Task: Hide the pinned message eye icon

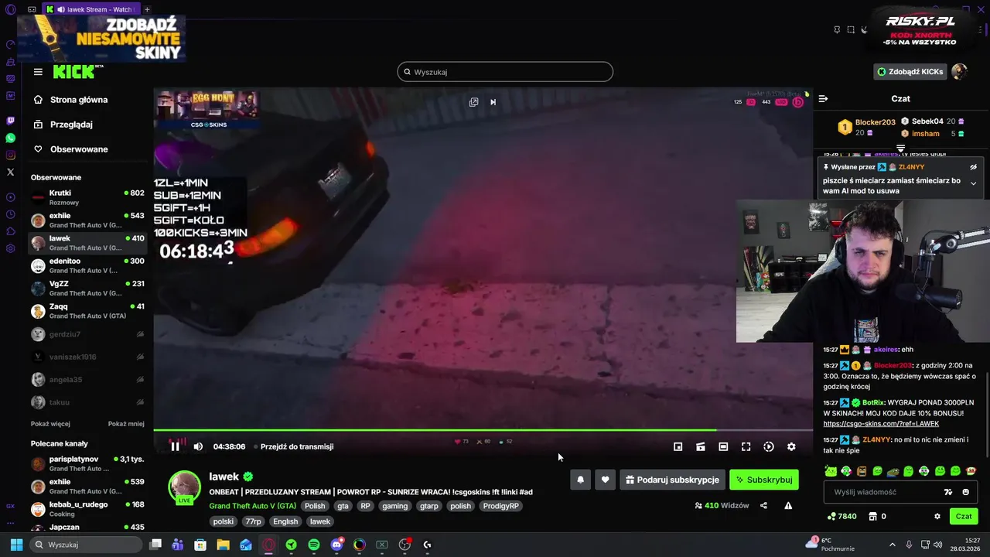Action: 973,167
